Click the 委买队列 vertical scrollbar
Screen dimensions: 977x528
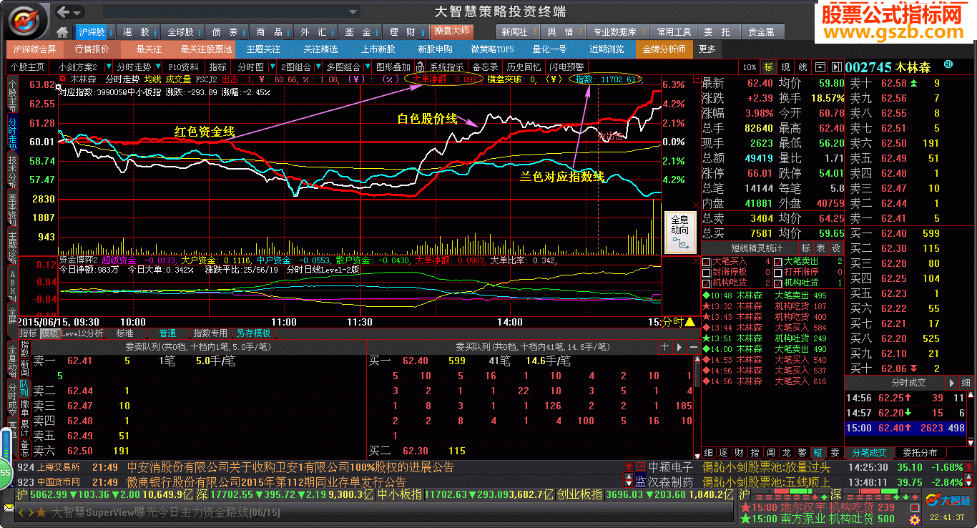pyautogui.click(x=697, y=406)
